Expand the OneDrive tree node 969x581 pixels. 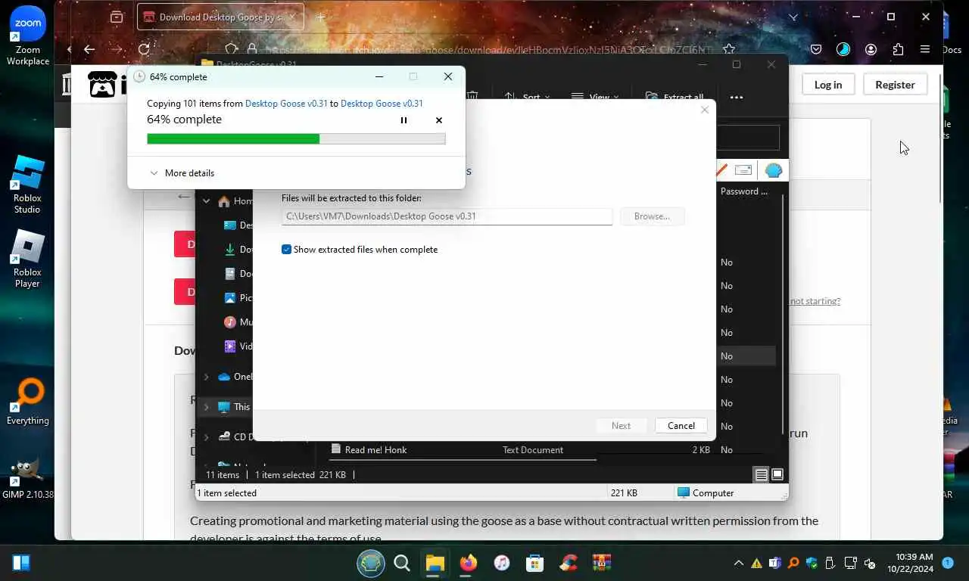coord(206,377)
